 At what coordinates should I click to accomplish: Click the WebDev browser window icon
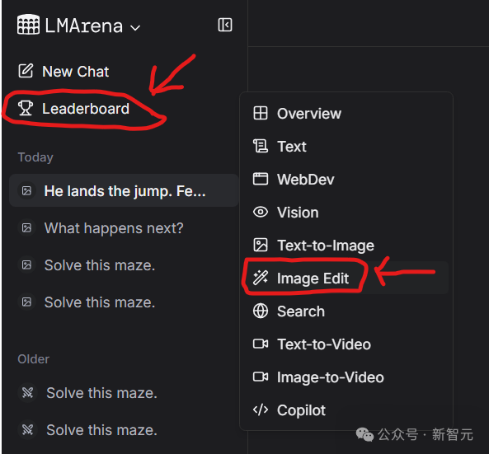[261, 179]
